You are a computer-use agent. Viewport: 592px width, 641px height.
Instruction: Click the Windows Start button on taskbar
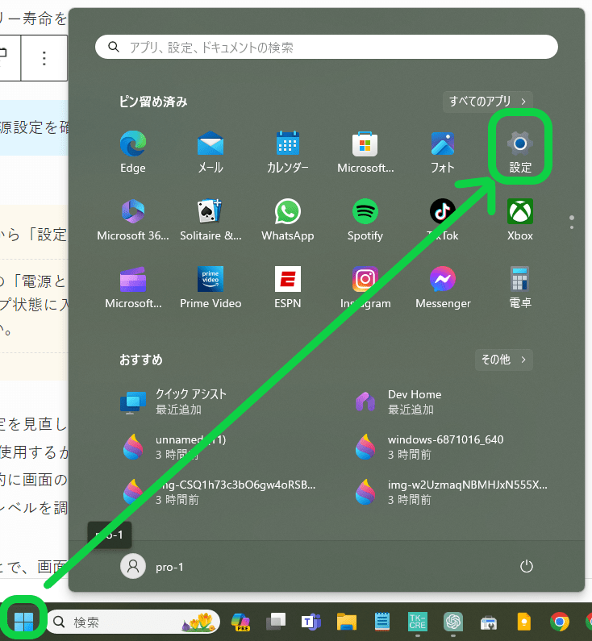tap(23, 622)
